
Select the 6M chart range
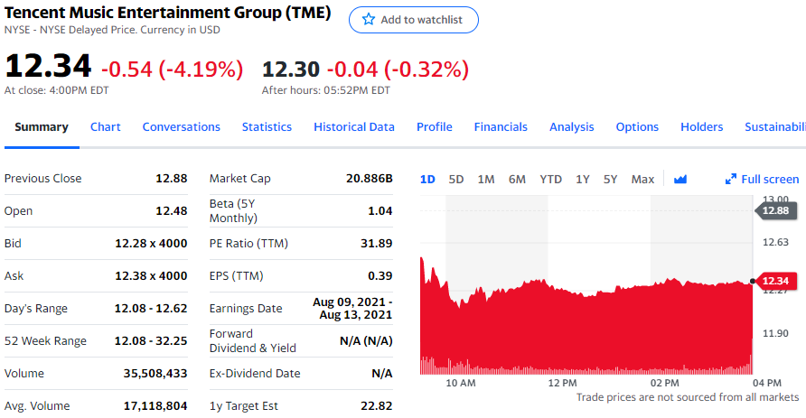[x=517, y=180]
